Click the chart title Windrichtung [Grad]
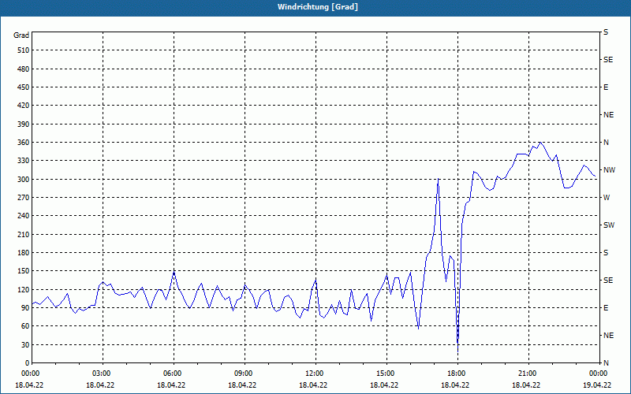The width and height of the screenshot is (631, 394). pos(318,7)
